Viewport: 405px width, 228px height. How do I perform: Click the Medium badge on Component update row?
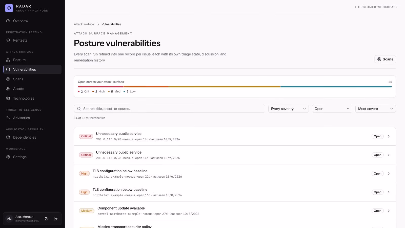[87, 211]
